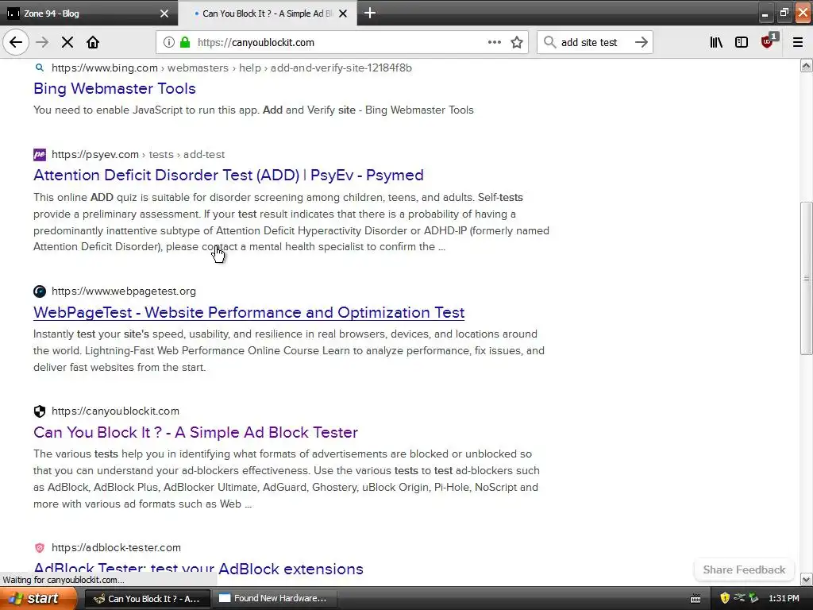Select the Can You Block It tab

267,14
